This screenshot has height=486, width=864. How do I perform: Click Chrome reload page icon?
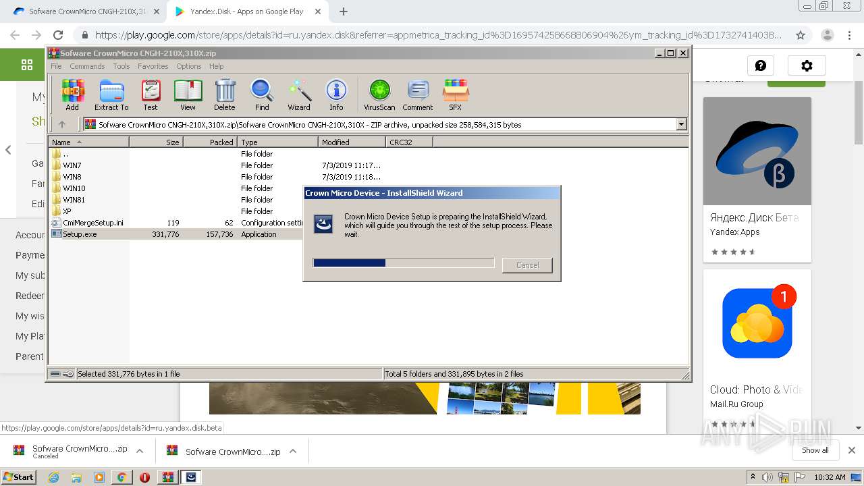[x=58, y=35]
